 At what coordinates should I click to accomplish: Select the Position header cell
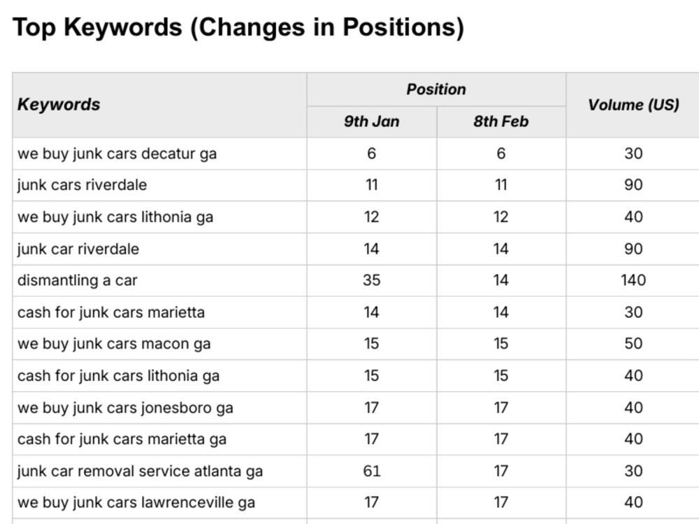pos(436,89)
